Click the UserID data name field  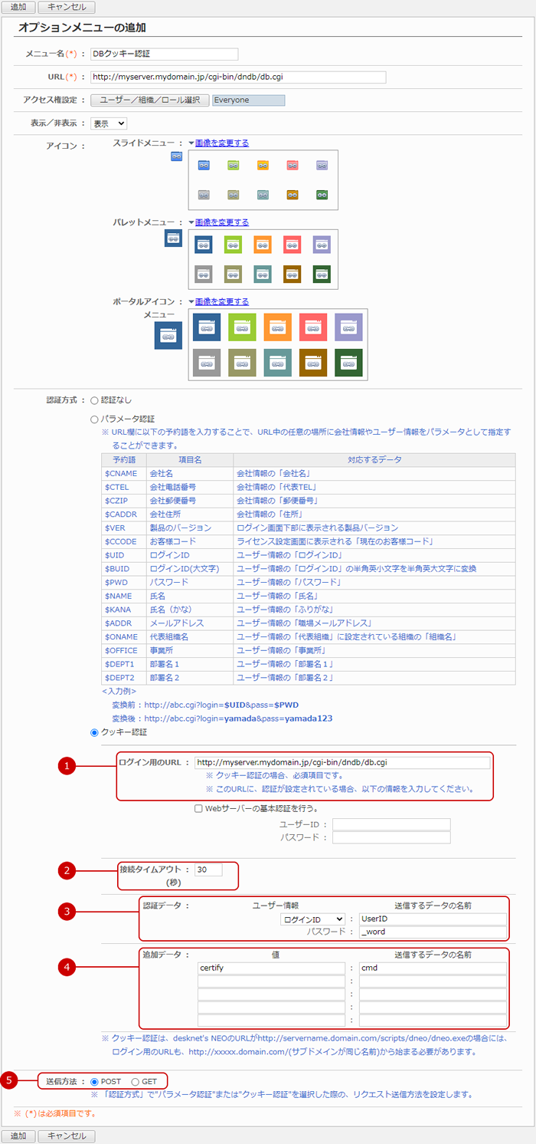tap(433, 919)
